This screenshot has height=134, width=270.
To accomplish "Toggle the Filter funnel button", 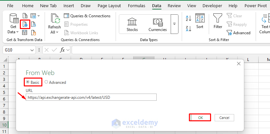I will coord(218,21).
